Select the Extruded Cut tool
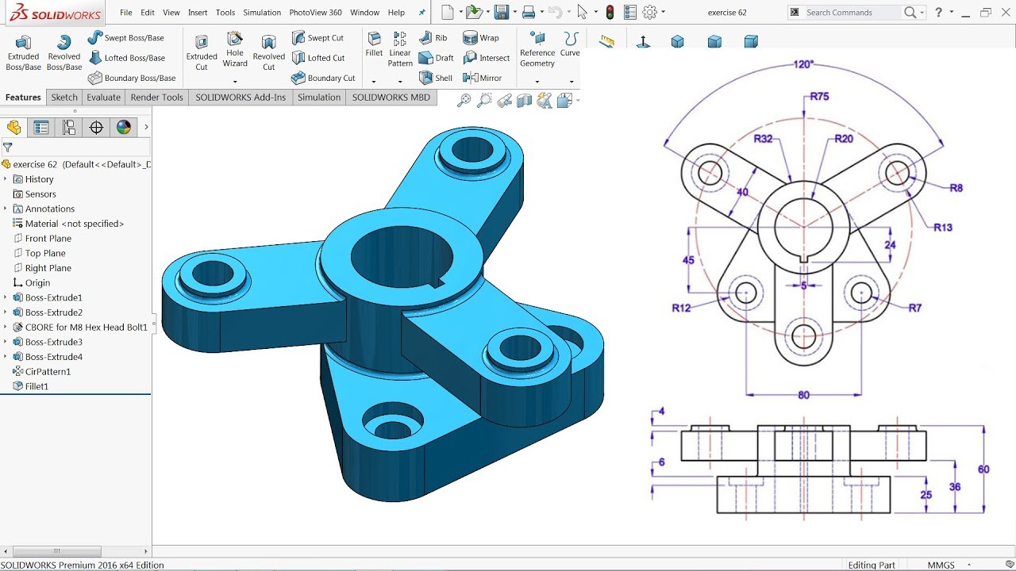 202,53
